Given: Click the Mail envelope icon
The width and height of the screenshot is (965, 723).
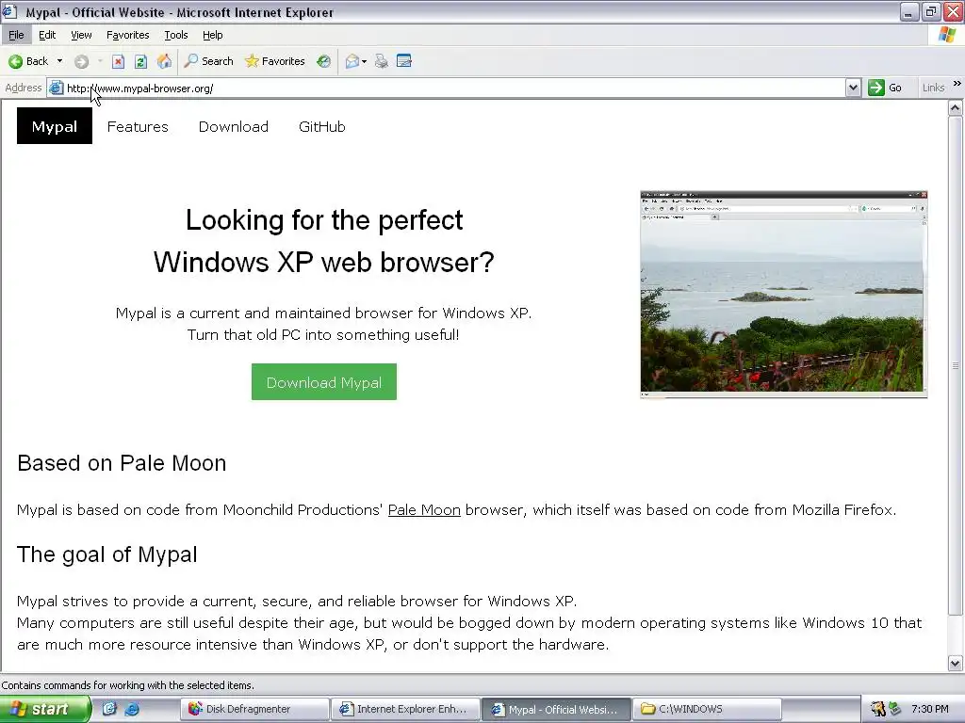Looking at the screenshot, I should tap(352, 61).
